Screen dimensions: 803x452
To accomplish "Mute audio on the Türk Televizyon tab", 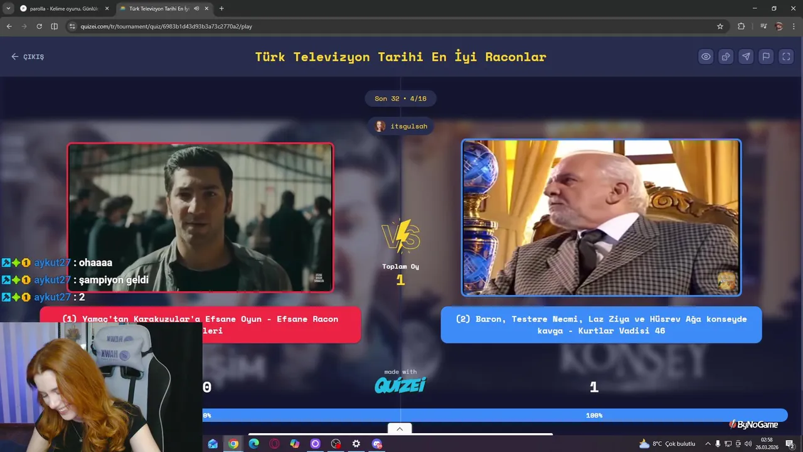I will 196,8.
